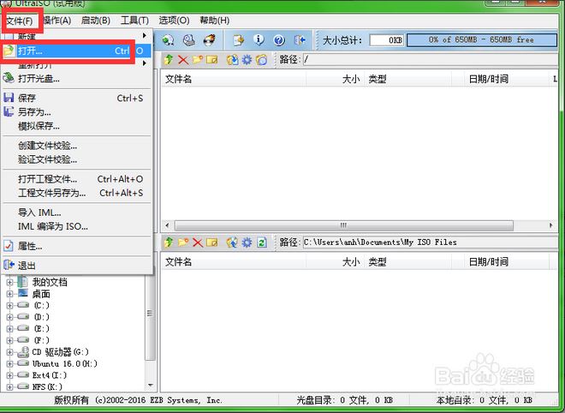Click right arrow of image pane scrollbar
This screenshot has height=413, width=565.
point(551,226)
